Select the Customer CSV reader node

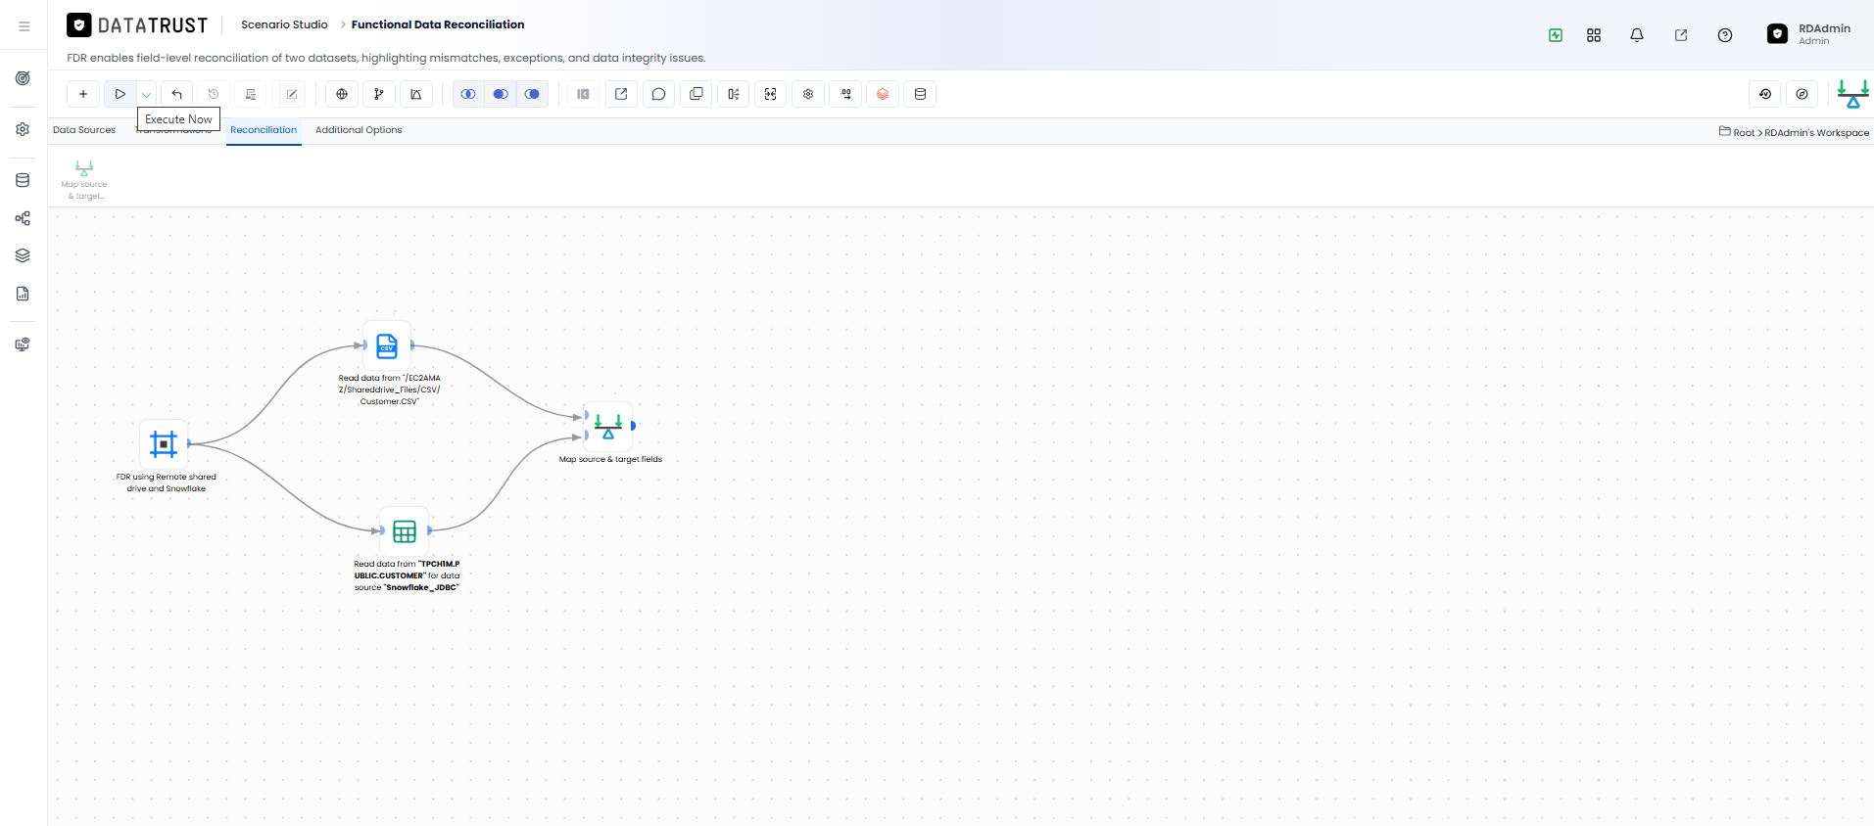[x=387, y=345]
